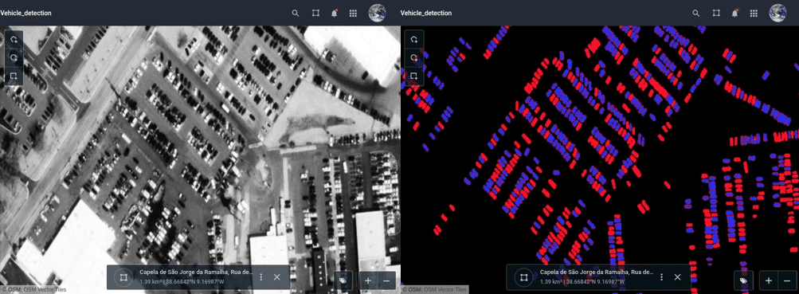Click the middle rotate tool in the right map toolbar
This screenshot has width=799, height=294.
tap(414, 57)
